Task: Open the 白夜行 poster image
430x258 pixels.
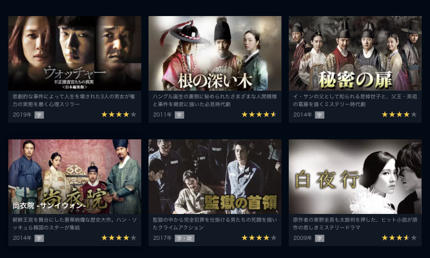Action: click(x=355, y=177)
